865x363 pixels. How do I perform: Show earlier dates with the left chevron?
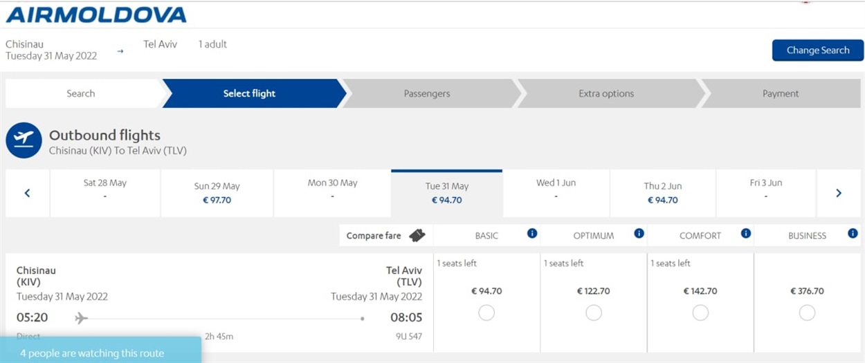[x=28, y=193]
